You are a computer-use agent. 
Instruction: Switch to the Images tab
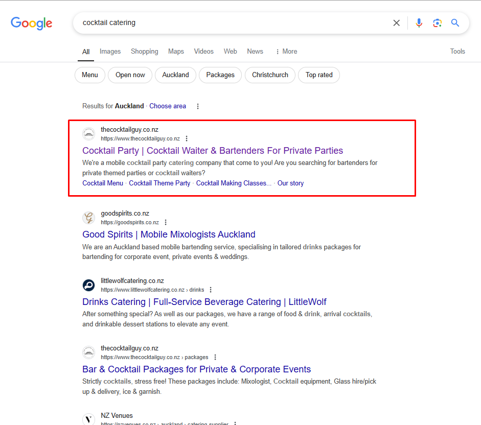click(110, 51)
